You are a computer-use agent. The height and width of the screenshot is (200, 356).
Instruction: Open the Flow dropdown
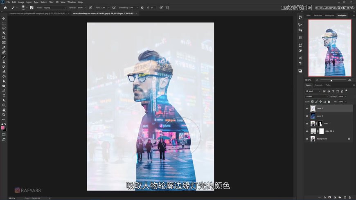click(x=108, y=8)
